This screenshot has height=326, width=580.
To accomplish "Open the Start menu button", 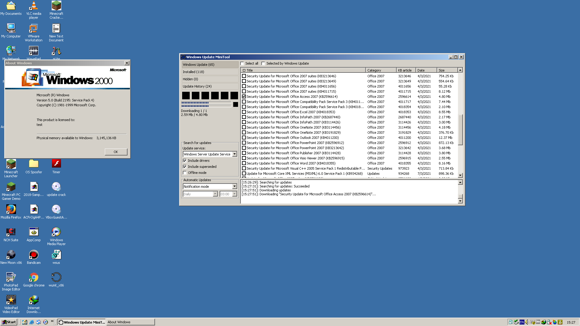I will coord(9,322).
